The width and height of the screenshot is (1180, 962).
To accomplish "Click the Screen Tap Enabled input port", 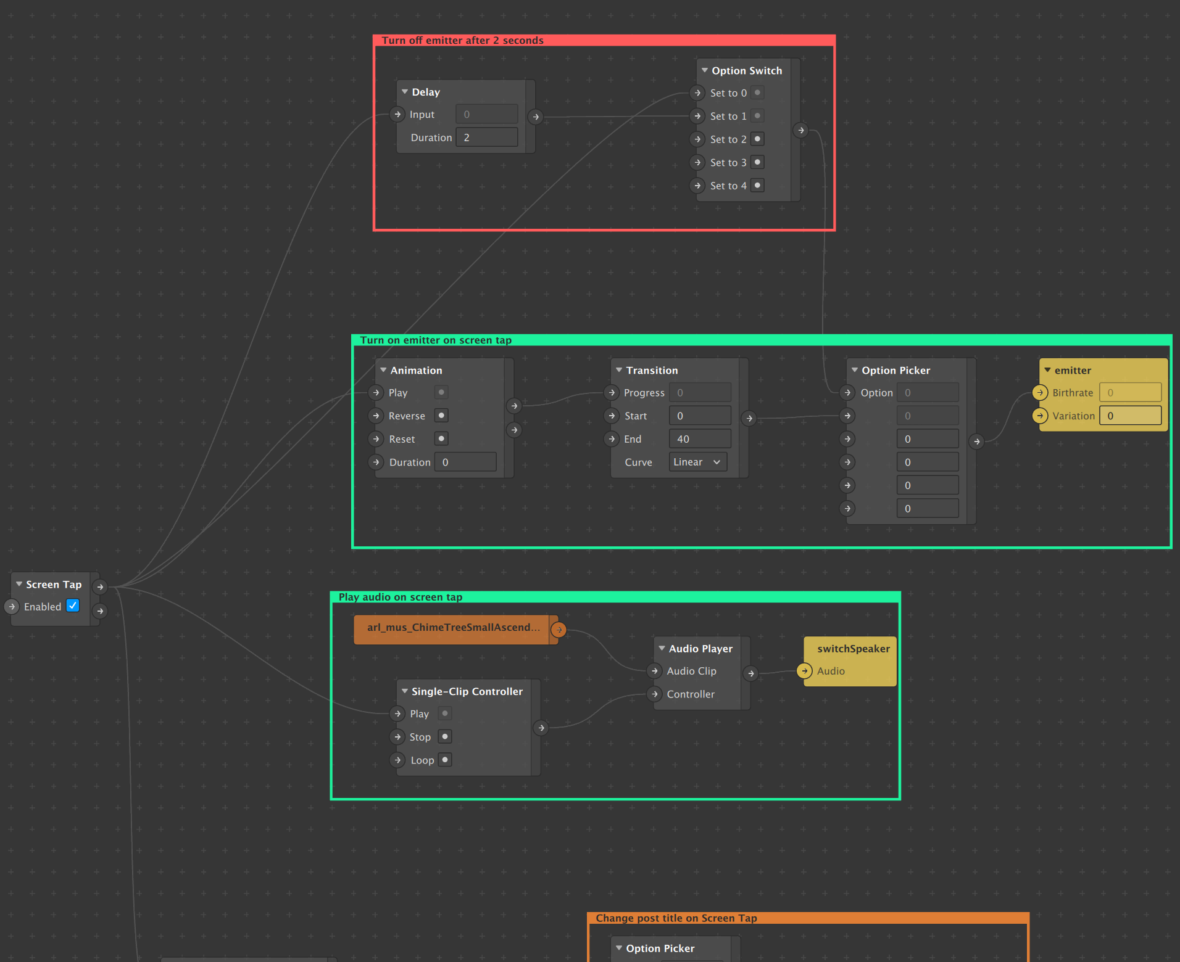I will (11, 607).
